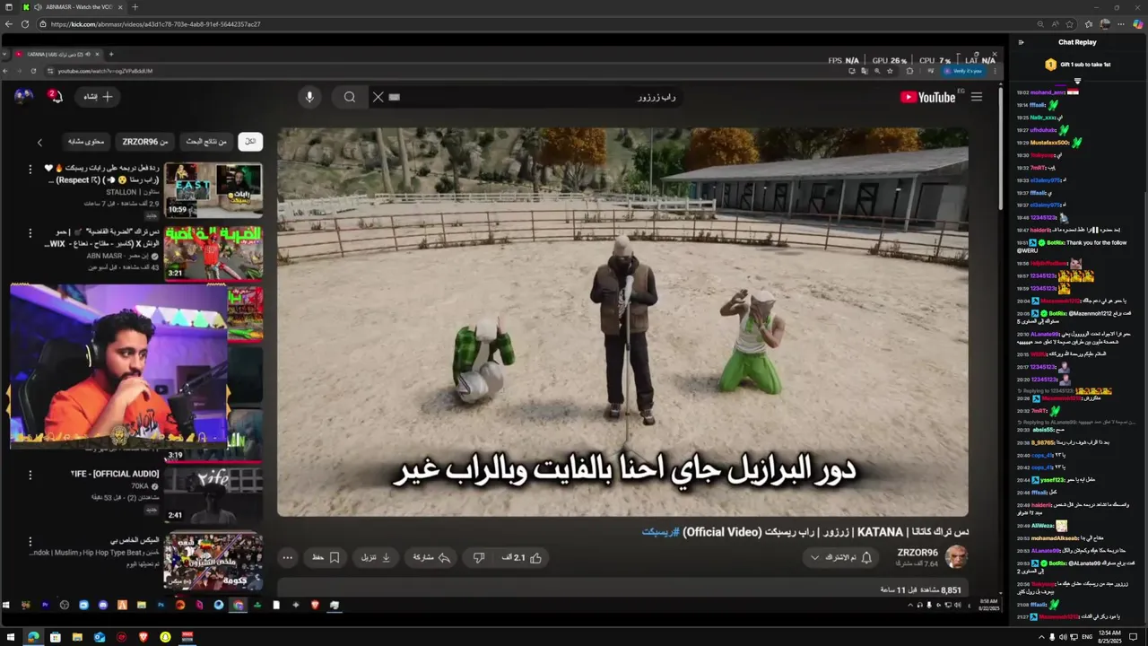
Task: Click the إنشاء create button
Action: click(x=97, y=96)
